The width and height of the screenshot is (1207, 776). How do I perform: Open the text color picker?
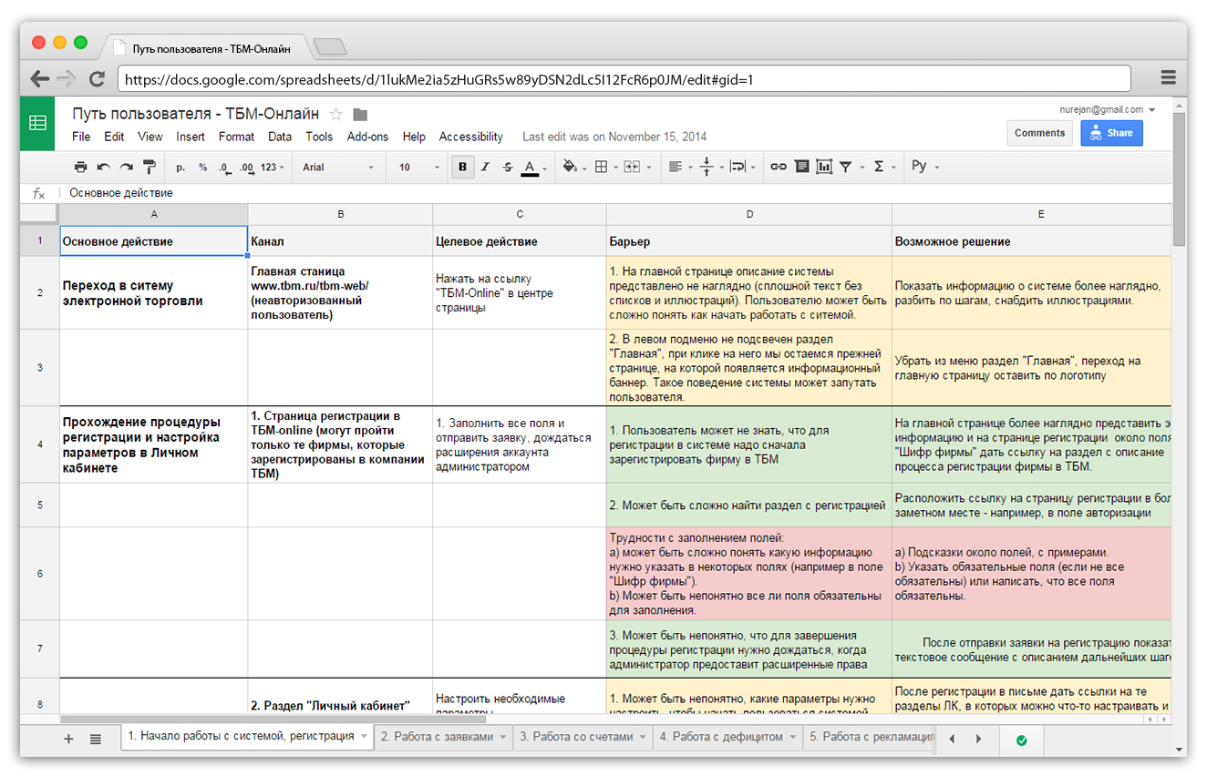[533, 167]
